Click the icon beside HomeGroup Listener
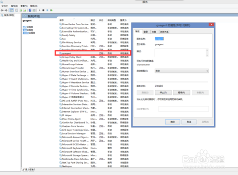The image size is (238, 175). tap(60, 64)
